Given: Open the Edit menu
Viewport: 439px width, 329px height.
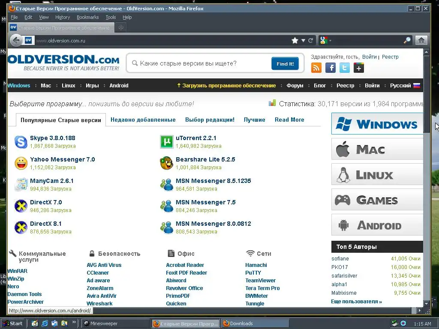Looking at the screenshot, I should [28, 17].
